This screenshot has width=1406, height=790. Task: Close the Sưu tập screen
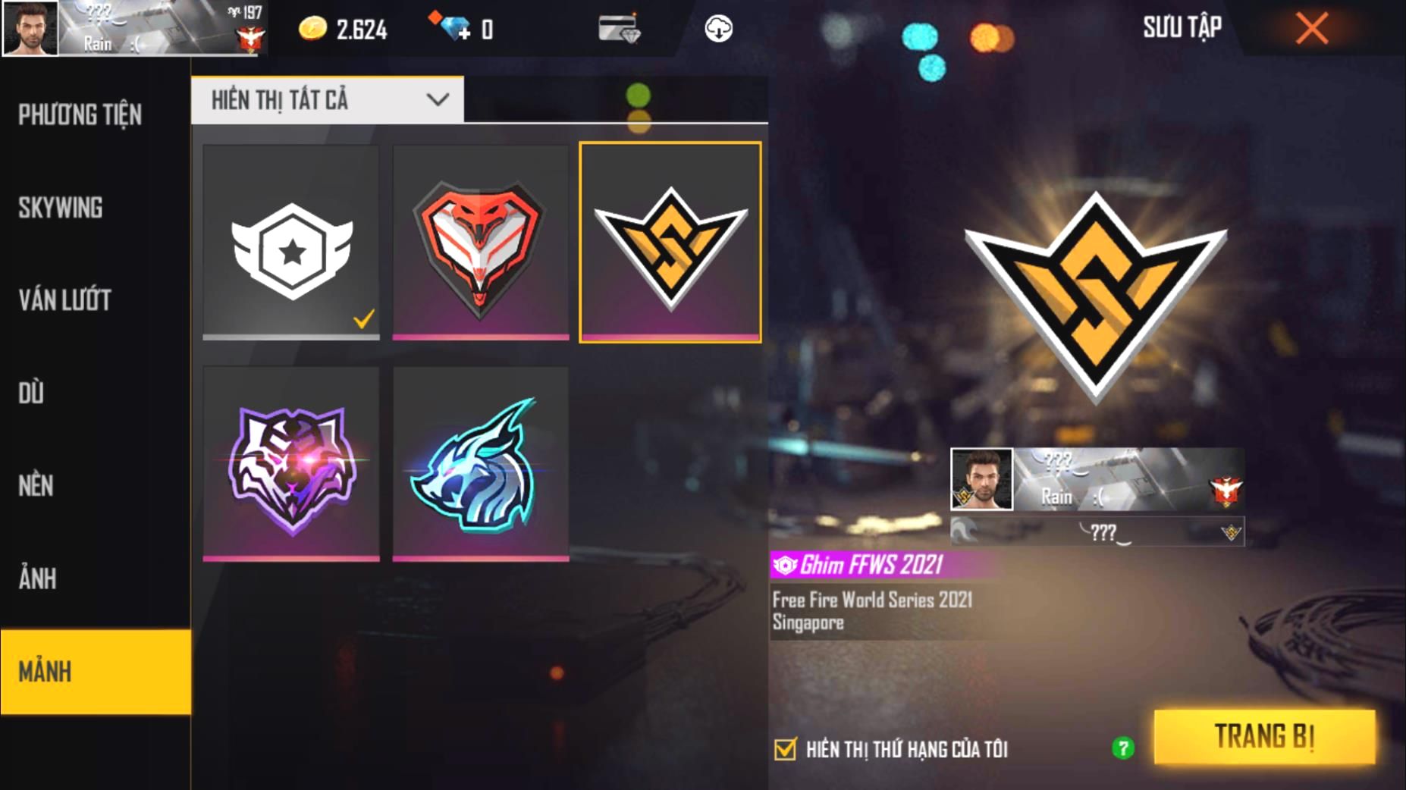click(1311, 29)
